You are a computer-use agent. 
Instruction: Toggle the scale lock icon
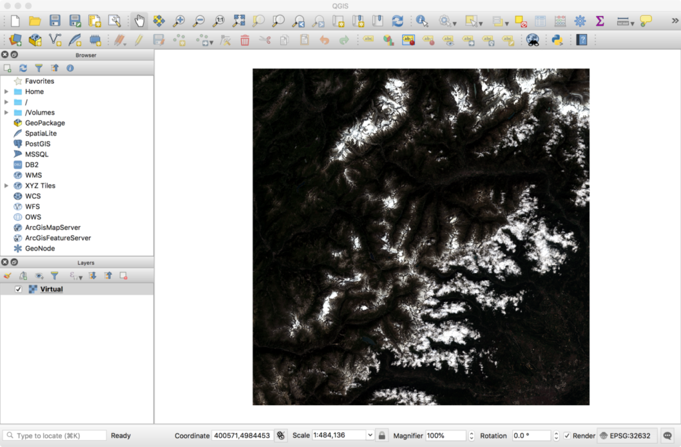pos(381,435)
